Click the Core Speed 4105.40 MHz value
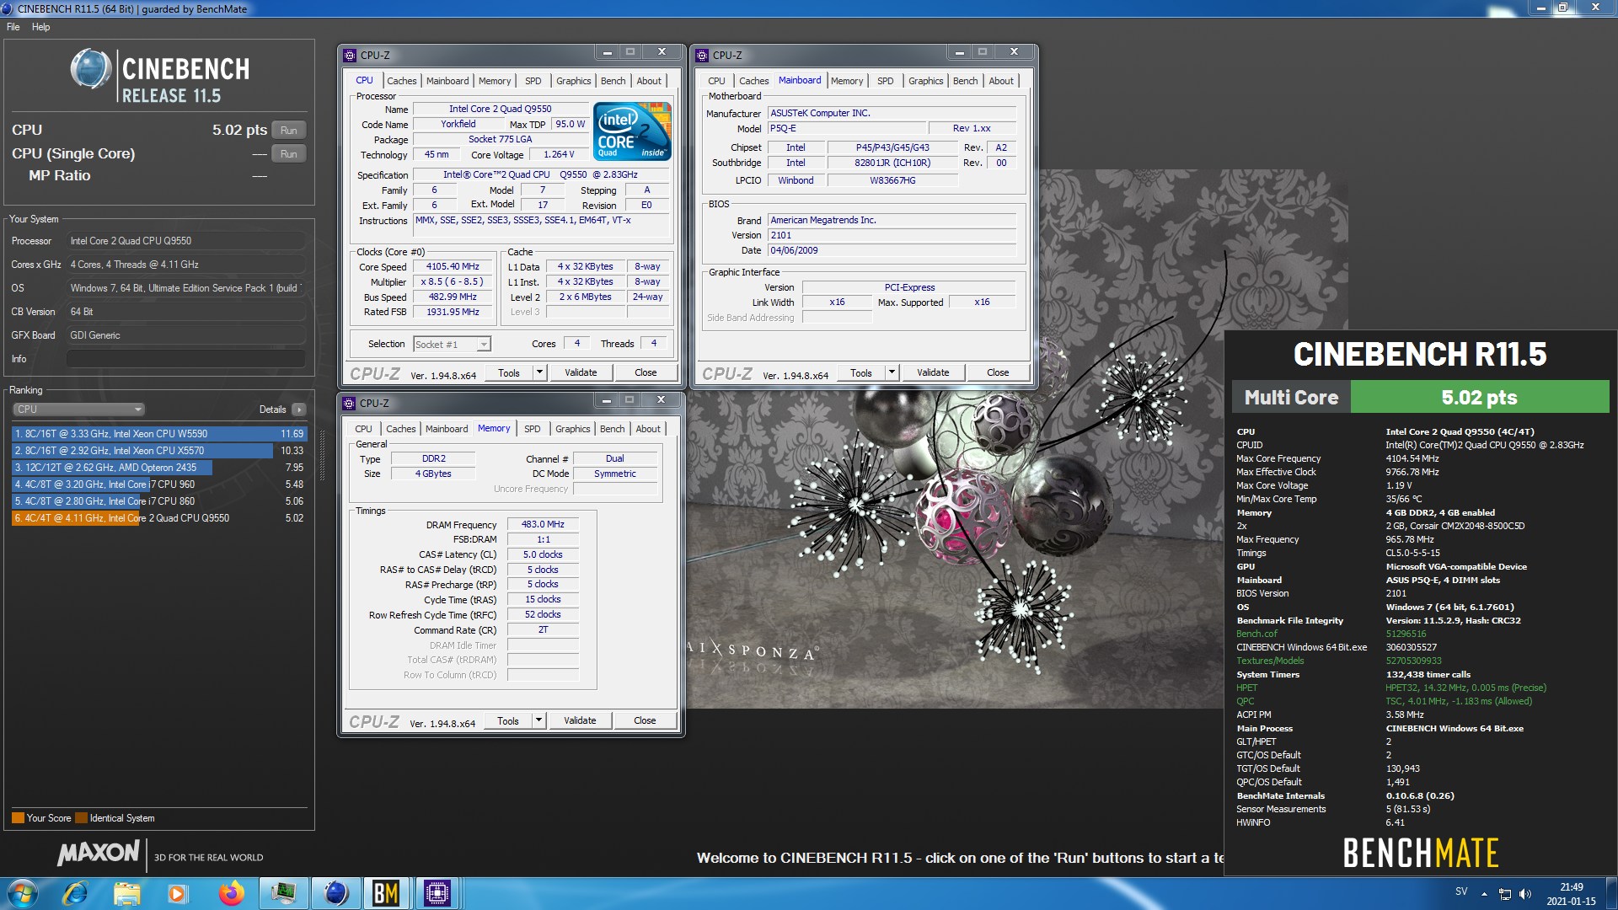 (453, 267)
